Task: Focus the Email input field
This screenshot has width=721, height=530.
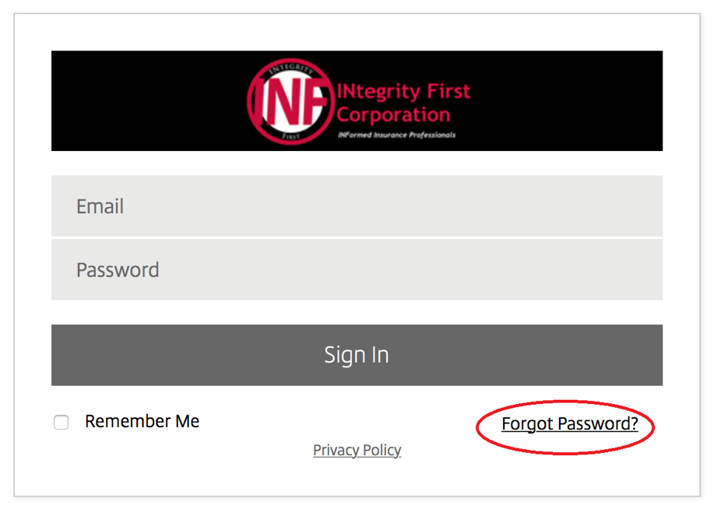Action: point(357,206)
